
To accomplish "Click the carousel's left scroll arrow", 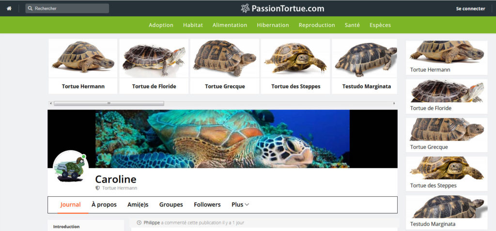I will tap(50, 103).
